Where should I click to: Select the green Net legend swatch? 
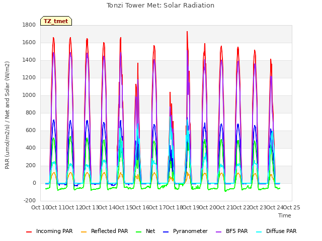[x=139, y=232]
